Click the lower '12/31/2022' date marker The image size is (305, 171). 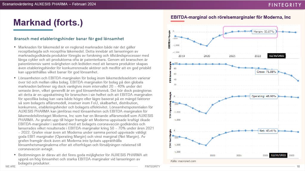pyautogui.click(x=278, y=155)
